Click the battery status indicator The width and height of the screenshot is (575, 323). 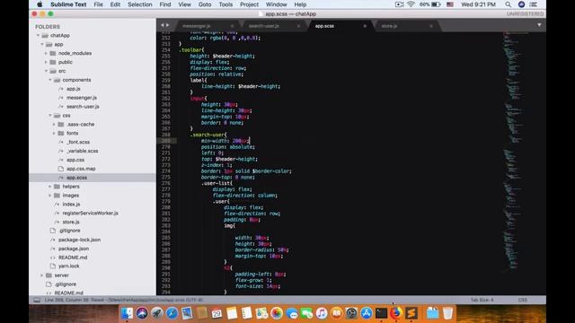[430, 4]
